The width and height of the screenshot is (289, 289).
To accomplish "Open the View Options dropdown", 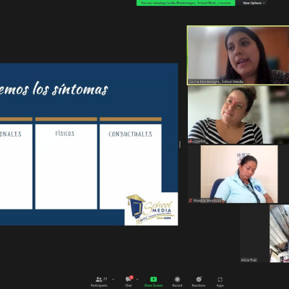I will click(x=254, y=3).
